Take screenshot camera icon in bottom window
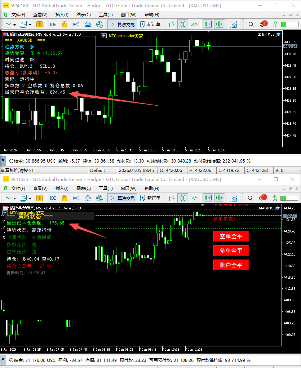Screen dimensions: 301x368 click(x=234, y=198)
